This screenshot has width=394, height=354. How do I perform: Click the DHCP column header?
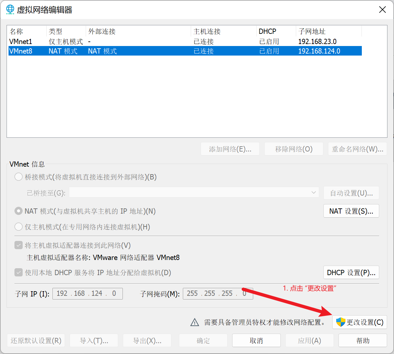tap(276, 31)
